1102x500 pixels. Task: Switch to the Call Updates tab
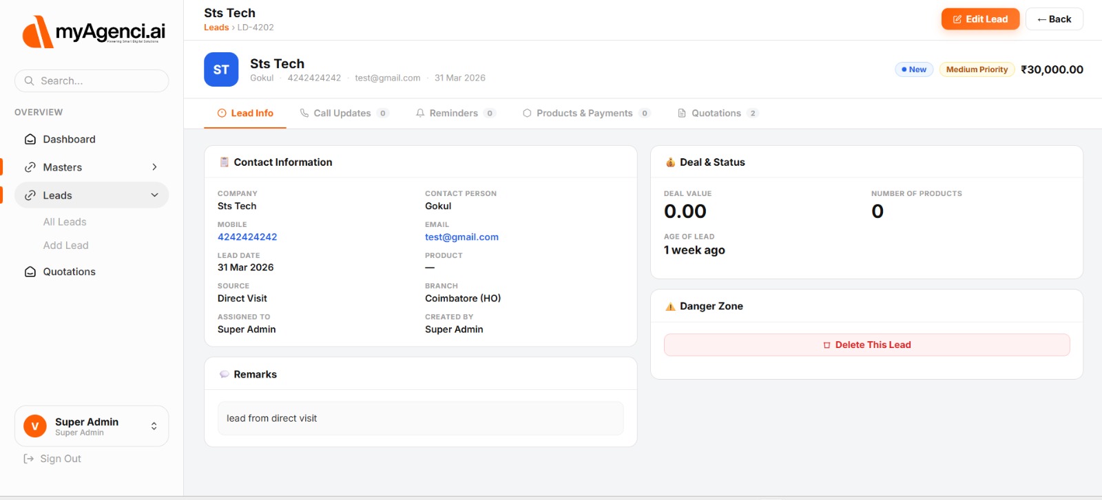(x=344, y=113)
